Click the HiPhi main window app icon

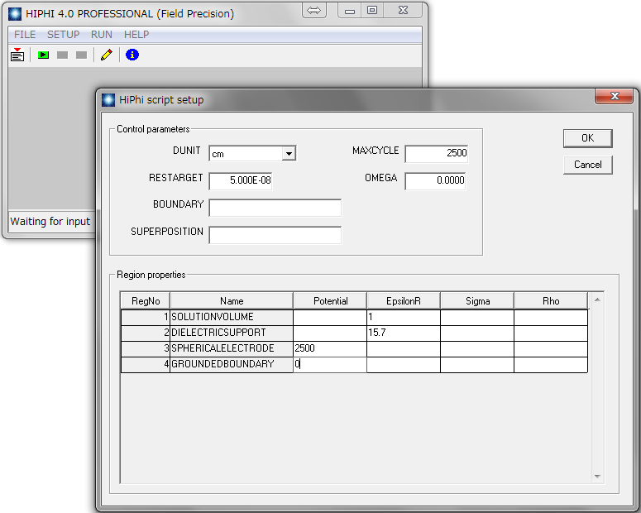(15, 13)
